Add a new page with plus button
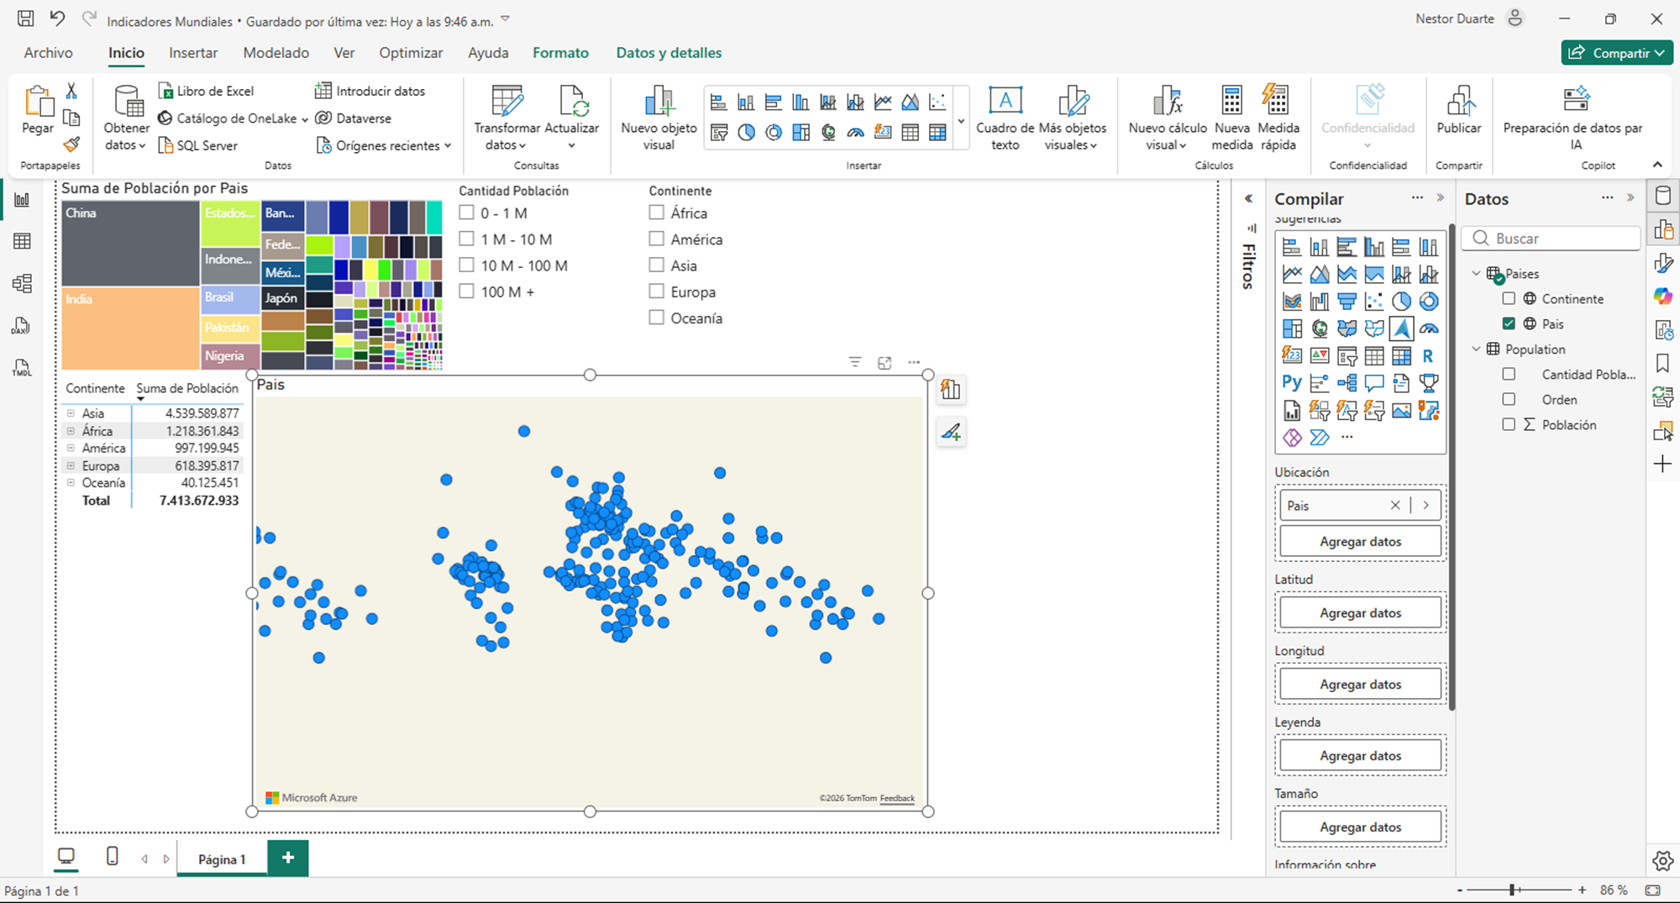 (288, 858)
